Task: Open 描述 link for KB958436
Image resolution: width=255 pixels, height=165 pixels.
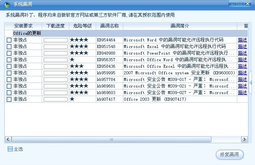Action: coord(243,66)
